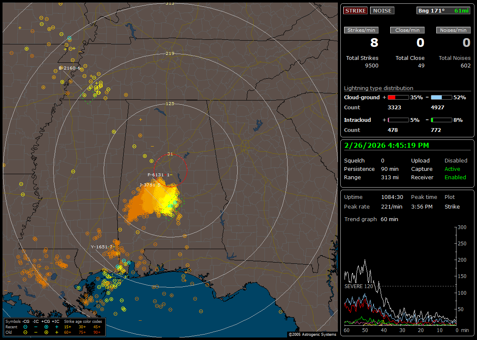
Task: Click the Noises/min label button
Action: pos(454,30)
